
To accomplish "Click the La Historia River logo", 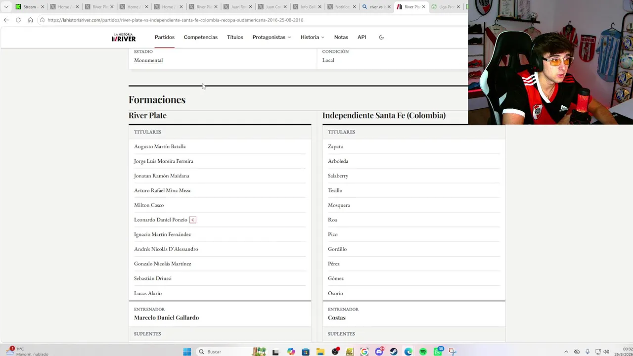I will pyautogui.click(x=124, y=38).
